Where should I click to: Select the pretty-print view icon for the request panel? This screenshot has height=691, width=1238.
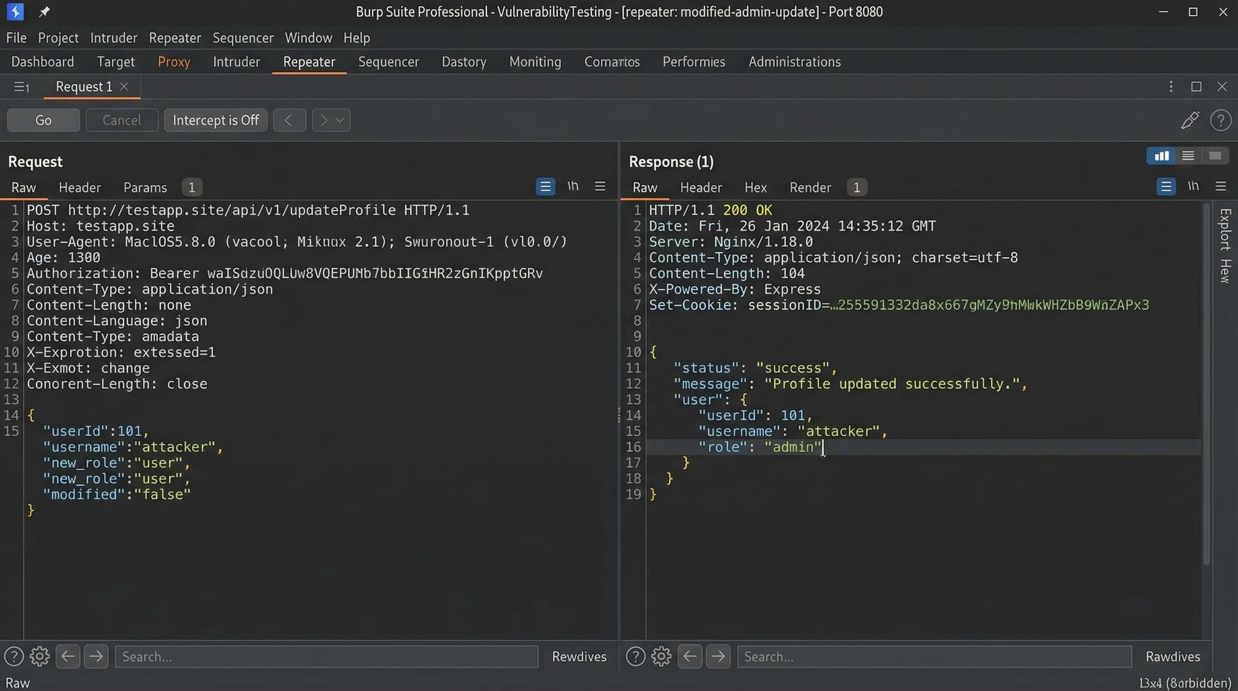(x=545, y=186)
